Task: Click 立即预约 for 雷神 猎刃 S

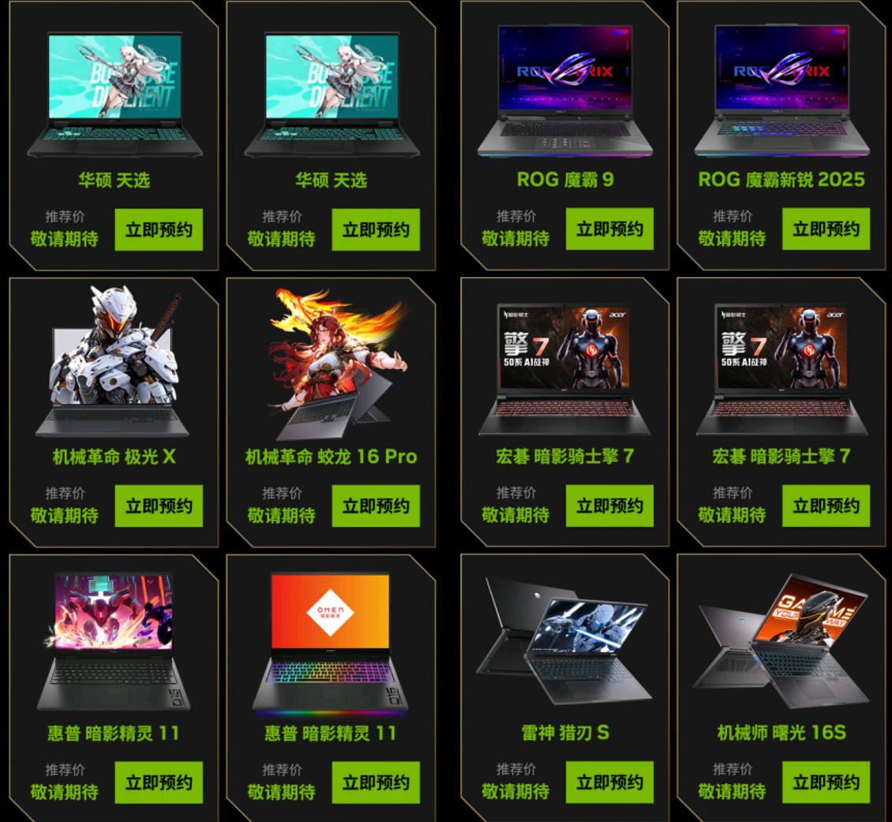Action: (609, 782)
